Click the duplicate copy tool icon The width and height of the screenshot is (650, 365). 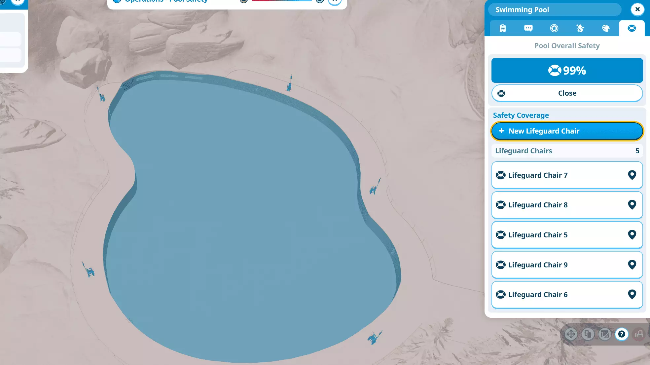point(588,334)
